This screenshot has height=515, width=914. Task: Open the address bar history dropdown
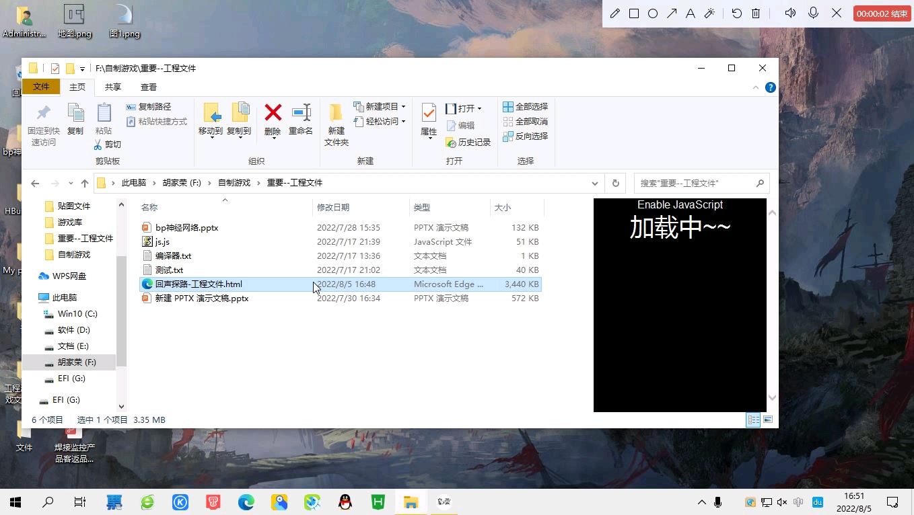[594, 182]
